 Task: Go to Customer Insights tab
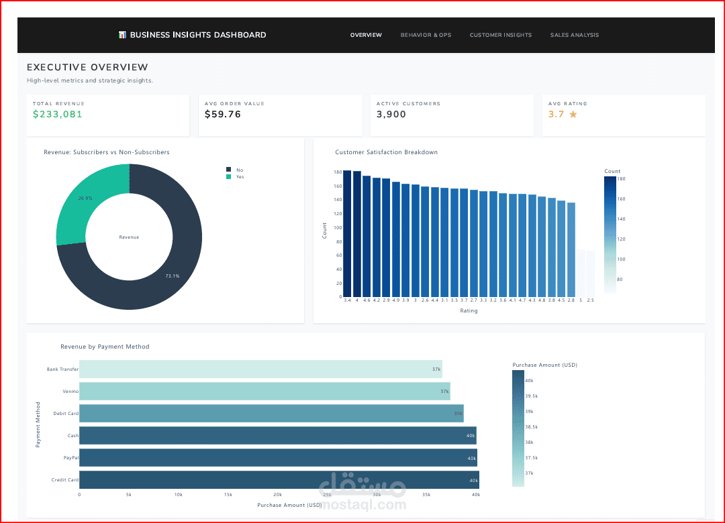point(500,35)
